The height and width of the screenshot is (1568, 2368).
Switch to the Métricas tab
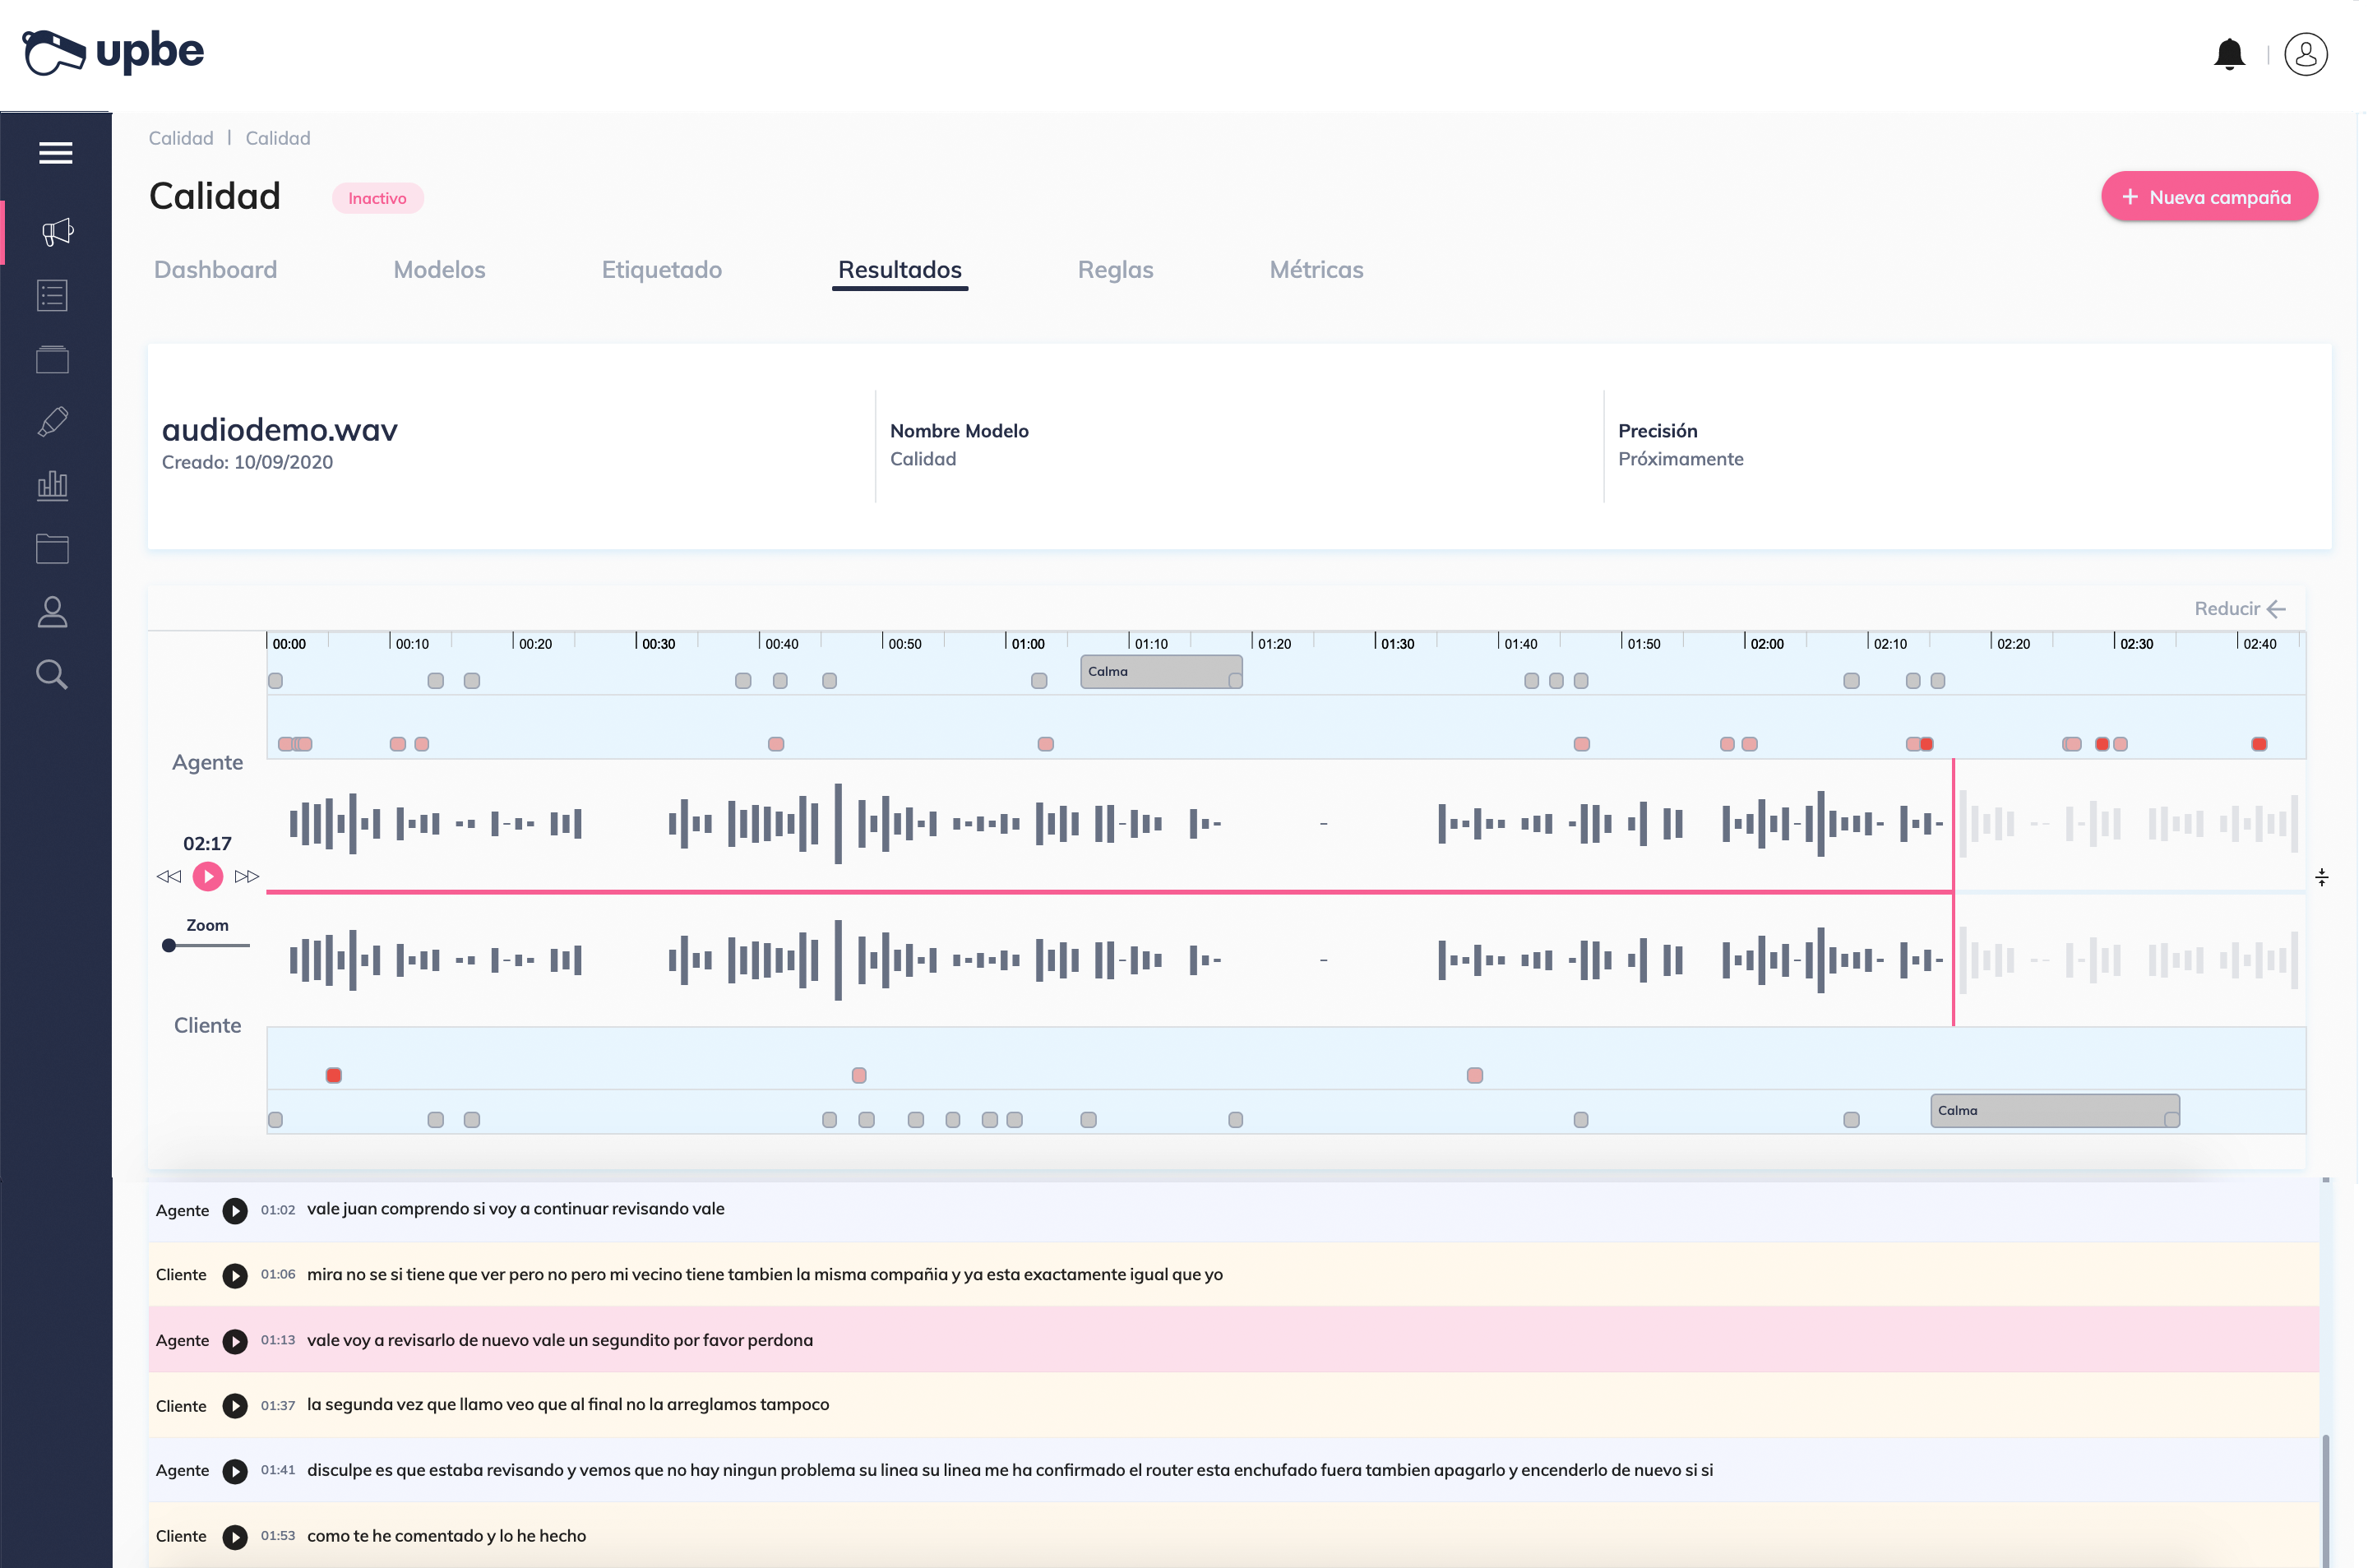tap(1316, 270)
